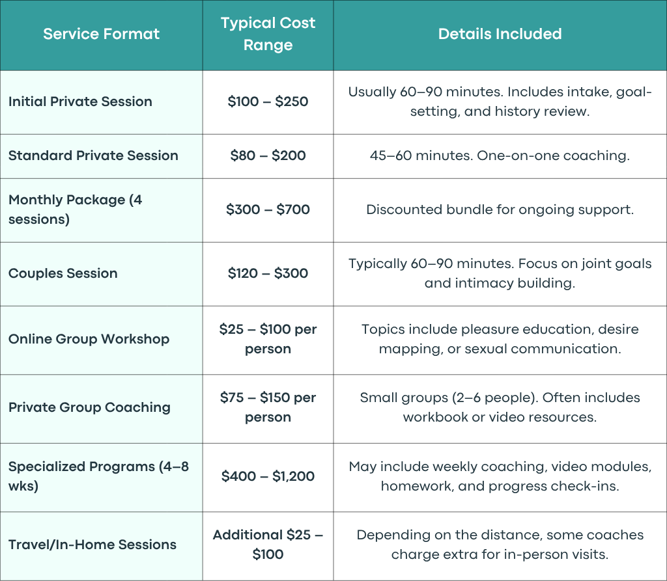667x581 pixels.
Task: Click the Details Included column header
Action: 500,34
